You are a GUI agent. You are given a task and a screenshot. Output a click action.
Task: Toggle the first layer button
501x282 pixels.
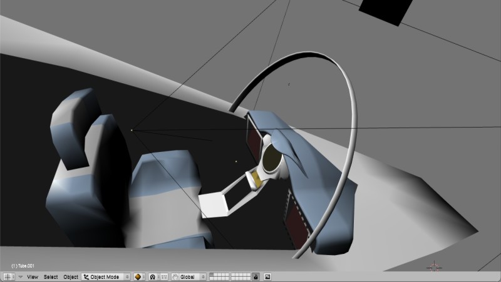pos(212,274)
